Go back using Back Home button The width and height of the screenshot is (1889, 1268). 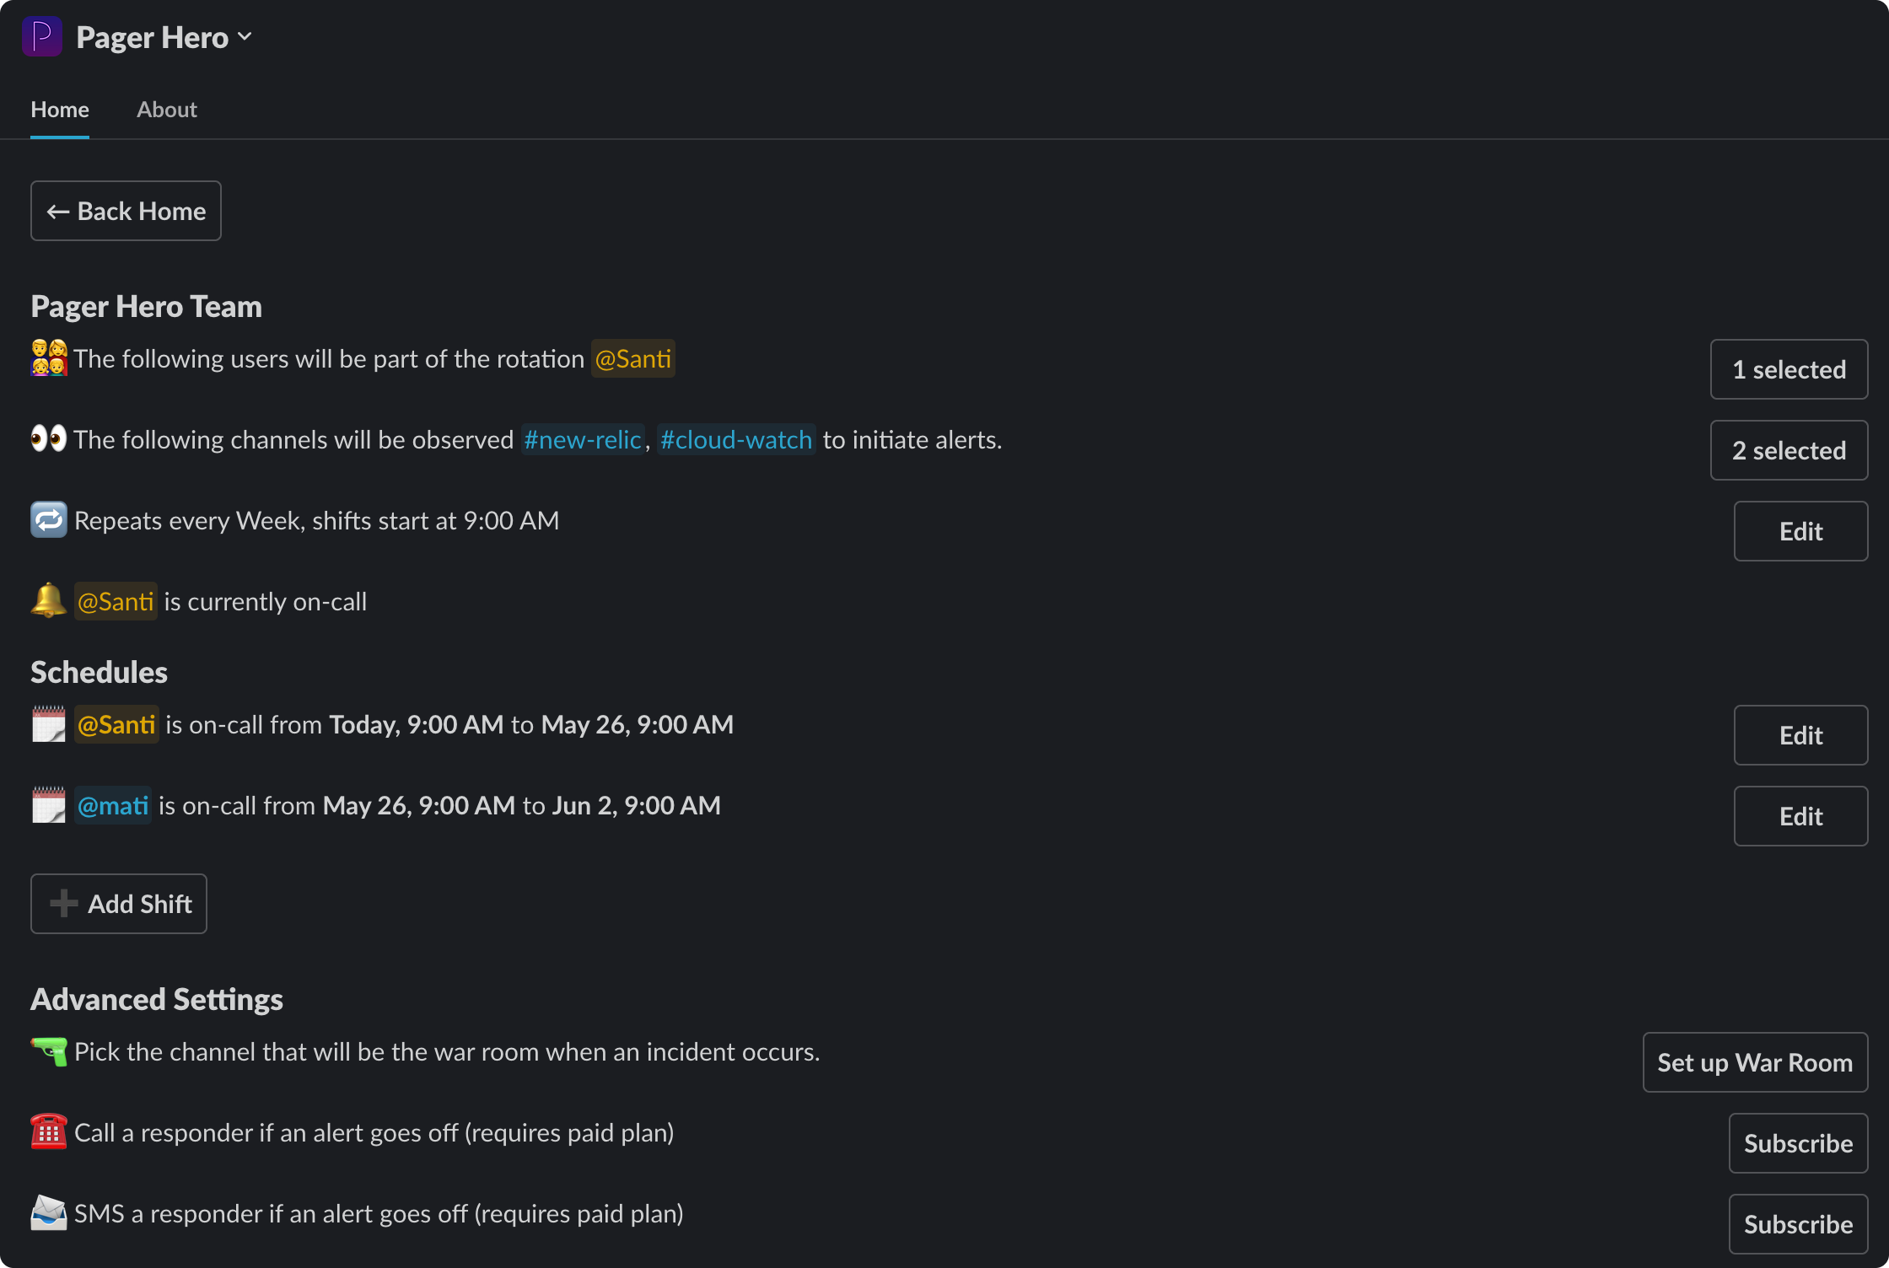[126, 211]
